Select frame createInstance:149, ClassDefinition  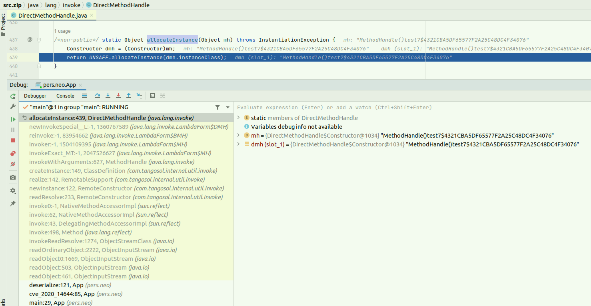[x=126, y=171]
